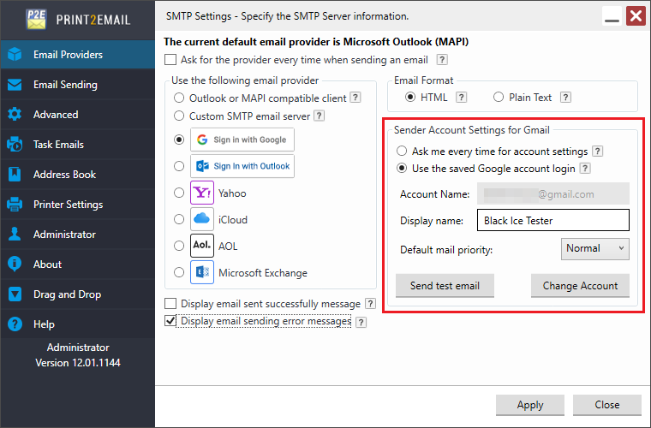Click the AOL logo icon
Screen dimensions: 651x428
(202, 246)
